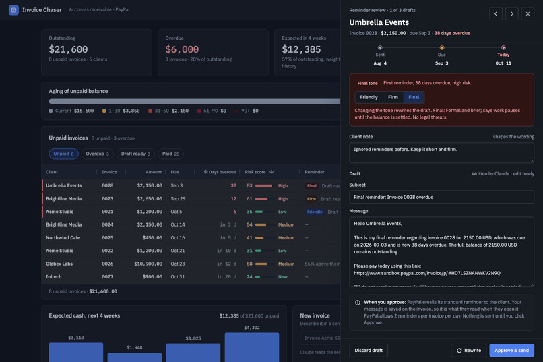Click the 38 days overdue label in panel
Image resolution: width=543 pixels, height=362 pixels.
pos(452,33)
